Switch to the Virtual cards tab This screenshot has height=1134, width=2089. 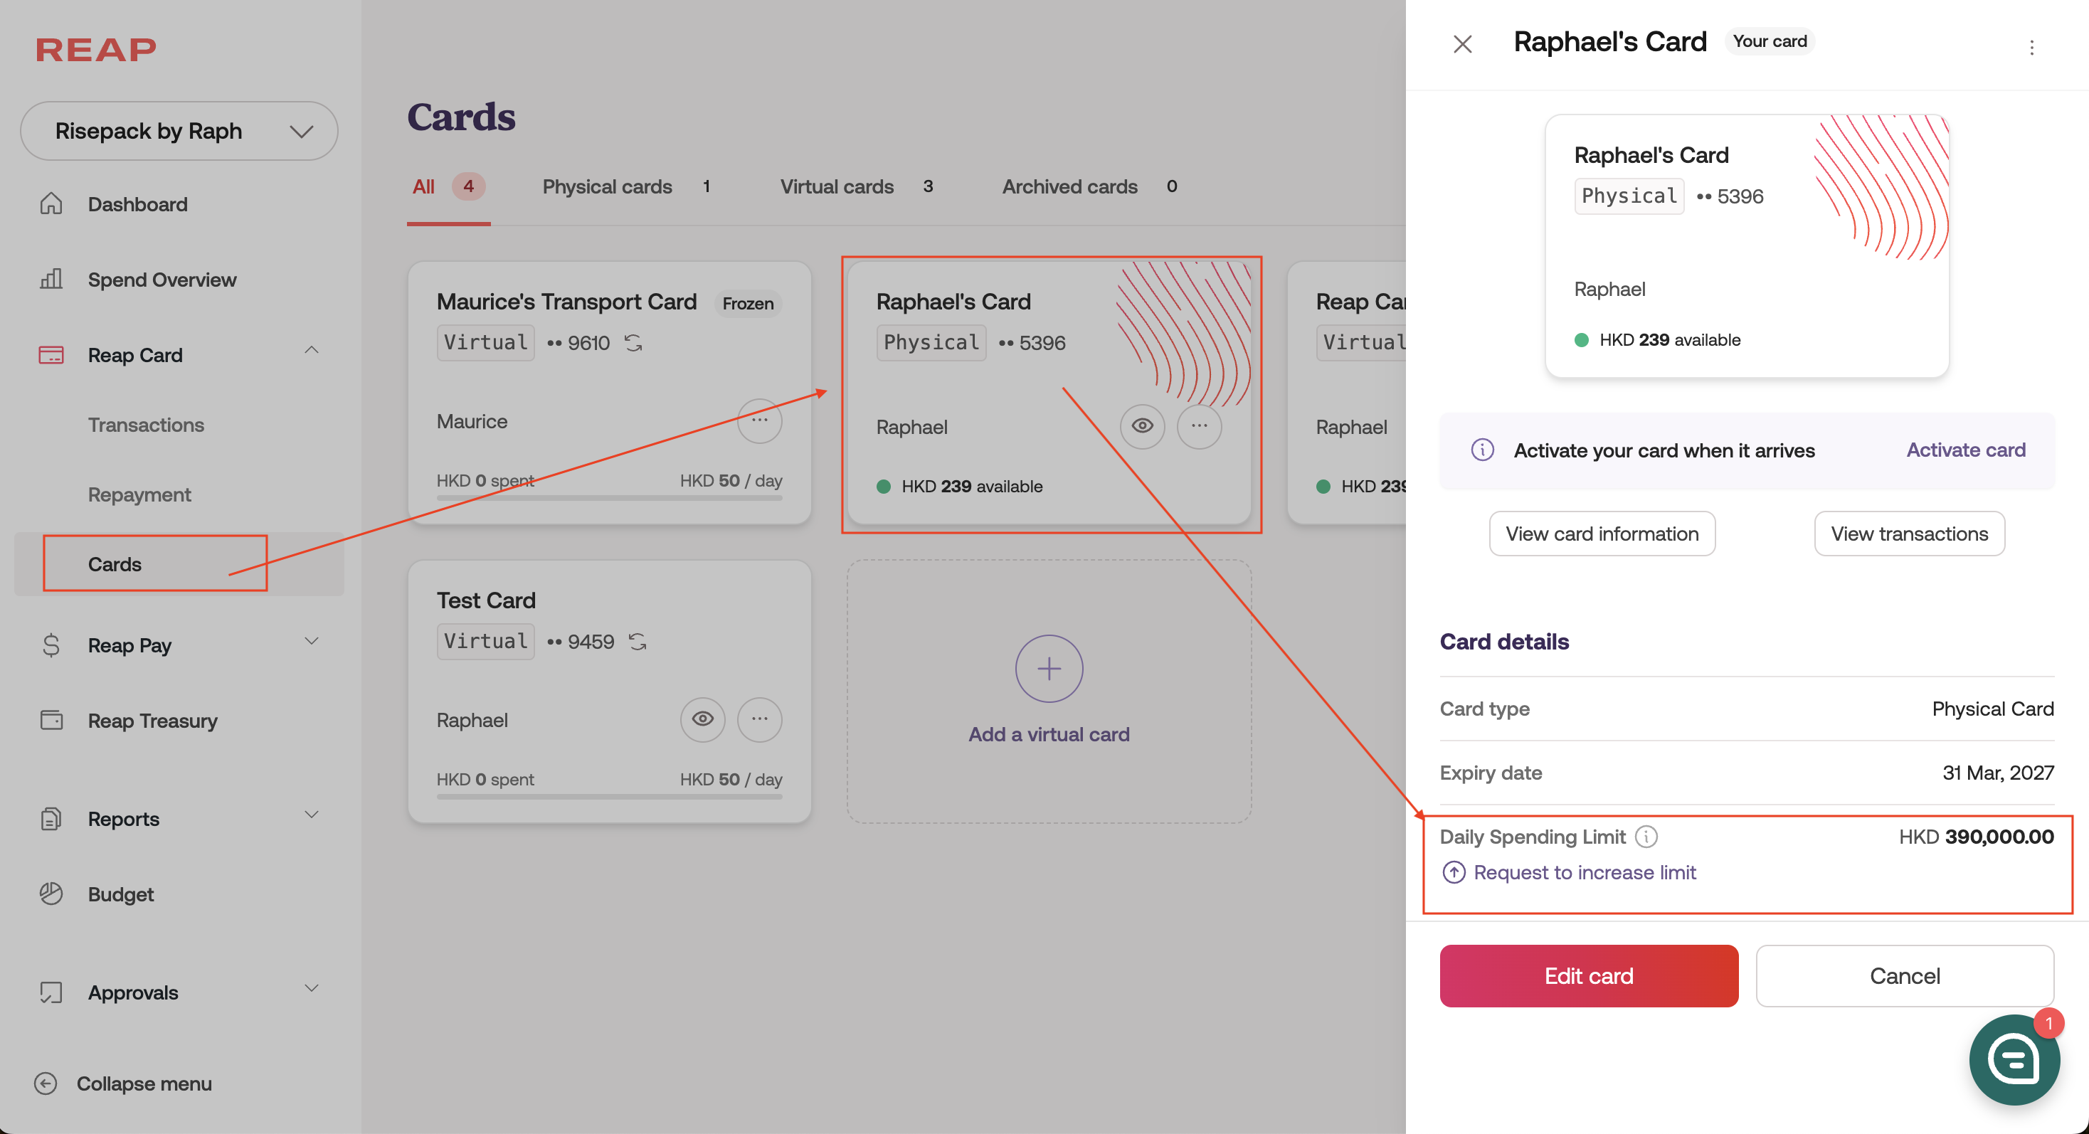836,186
